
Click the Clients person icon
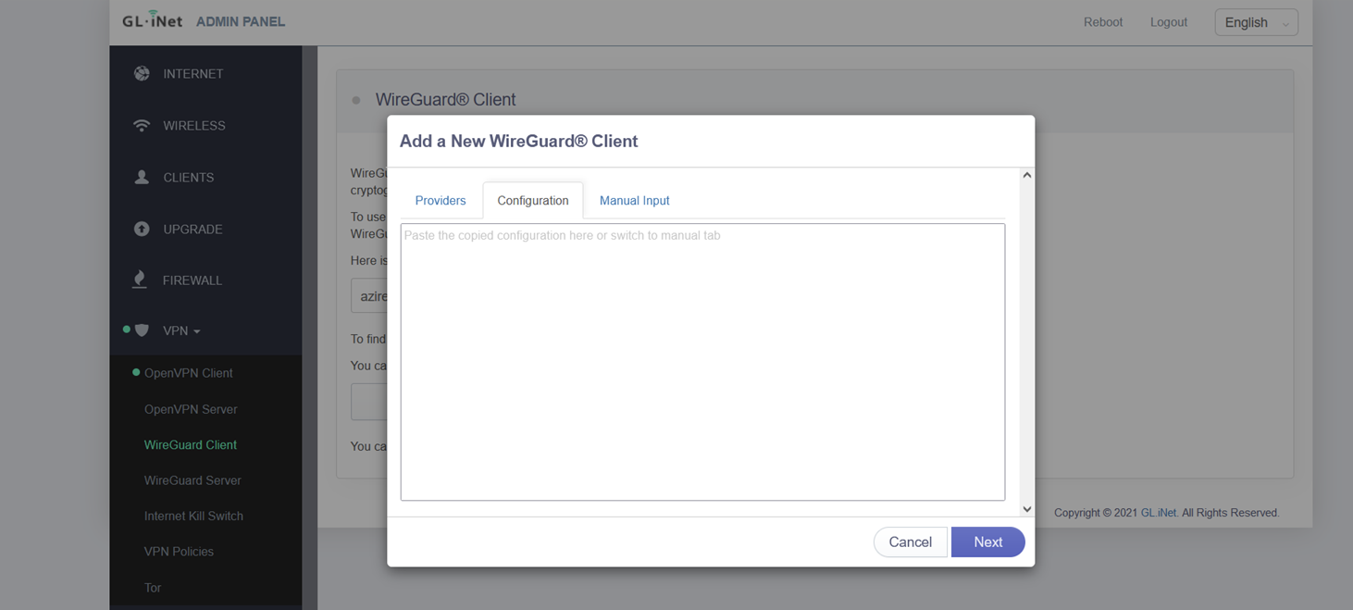142,177
